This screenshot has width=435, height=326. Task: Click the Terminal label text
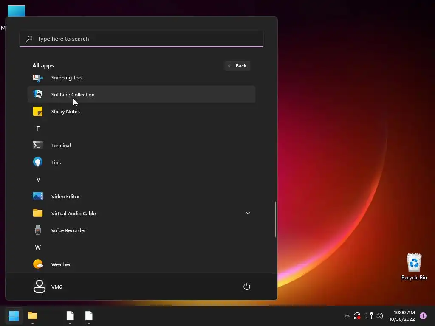coord(61,146)
